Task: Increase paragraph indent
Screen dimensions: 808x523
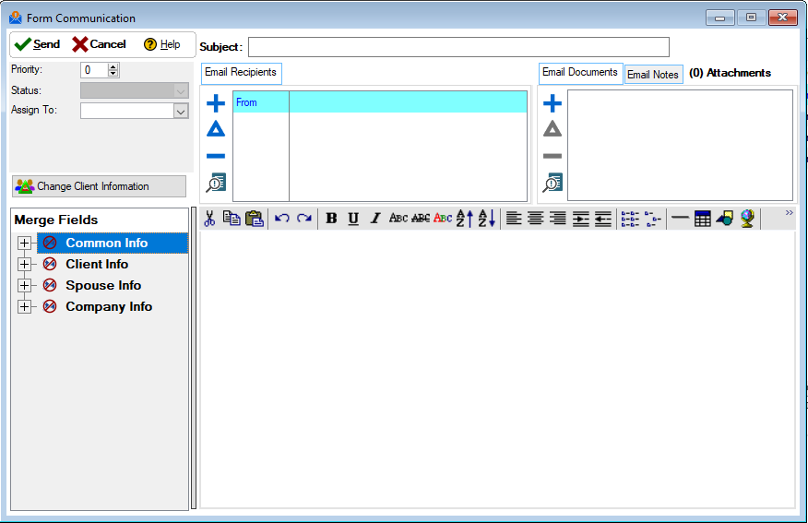Action: click(581, 219)
